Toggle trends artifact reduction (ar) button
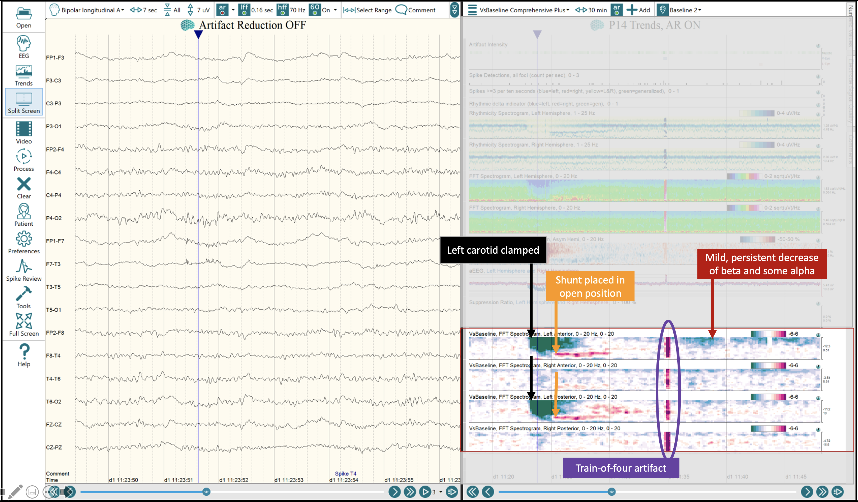Viewport: 858px width, 502px height. [617, 10]
